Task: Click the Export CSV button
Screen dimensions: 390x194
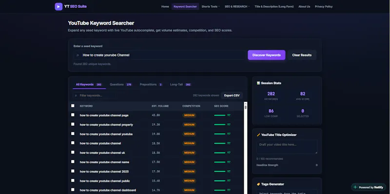Action: [232, 96]
